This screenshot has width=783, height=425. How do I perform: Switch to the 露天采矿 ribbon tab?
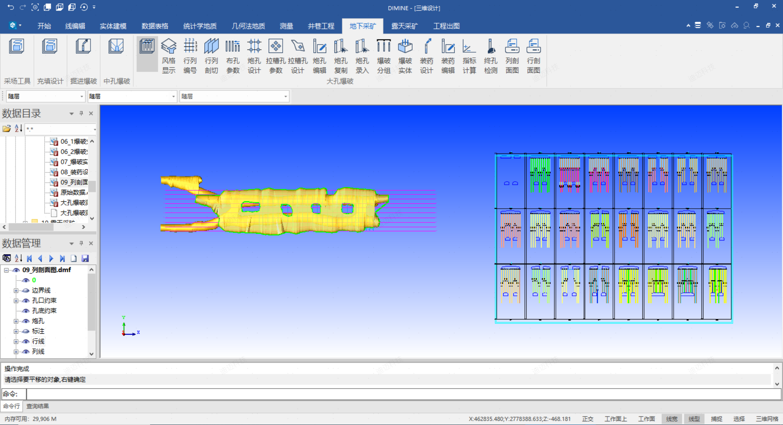pos(404,26)
